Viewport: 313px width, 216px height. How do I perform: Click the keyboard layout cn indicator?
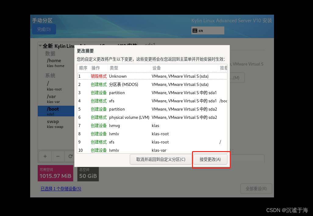point(208,30)
